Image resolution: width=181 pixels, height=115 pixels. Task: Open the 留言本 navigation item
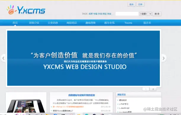pyautogui.click(x=147, y=23)
